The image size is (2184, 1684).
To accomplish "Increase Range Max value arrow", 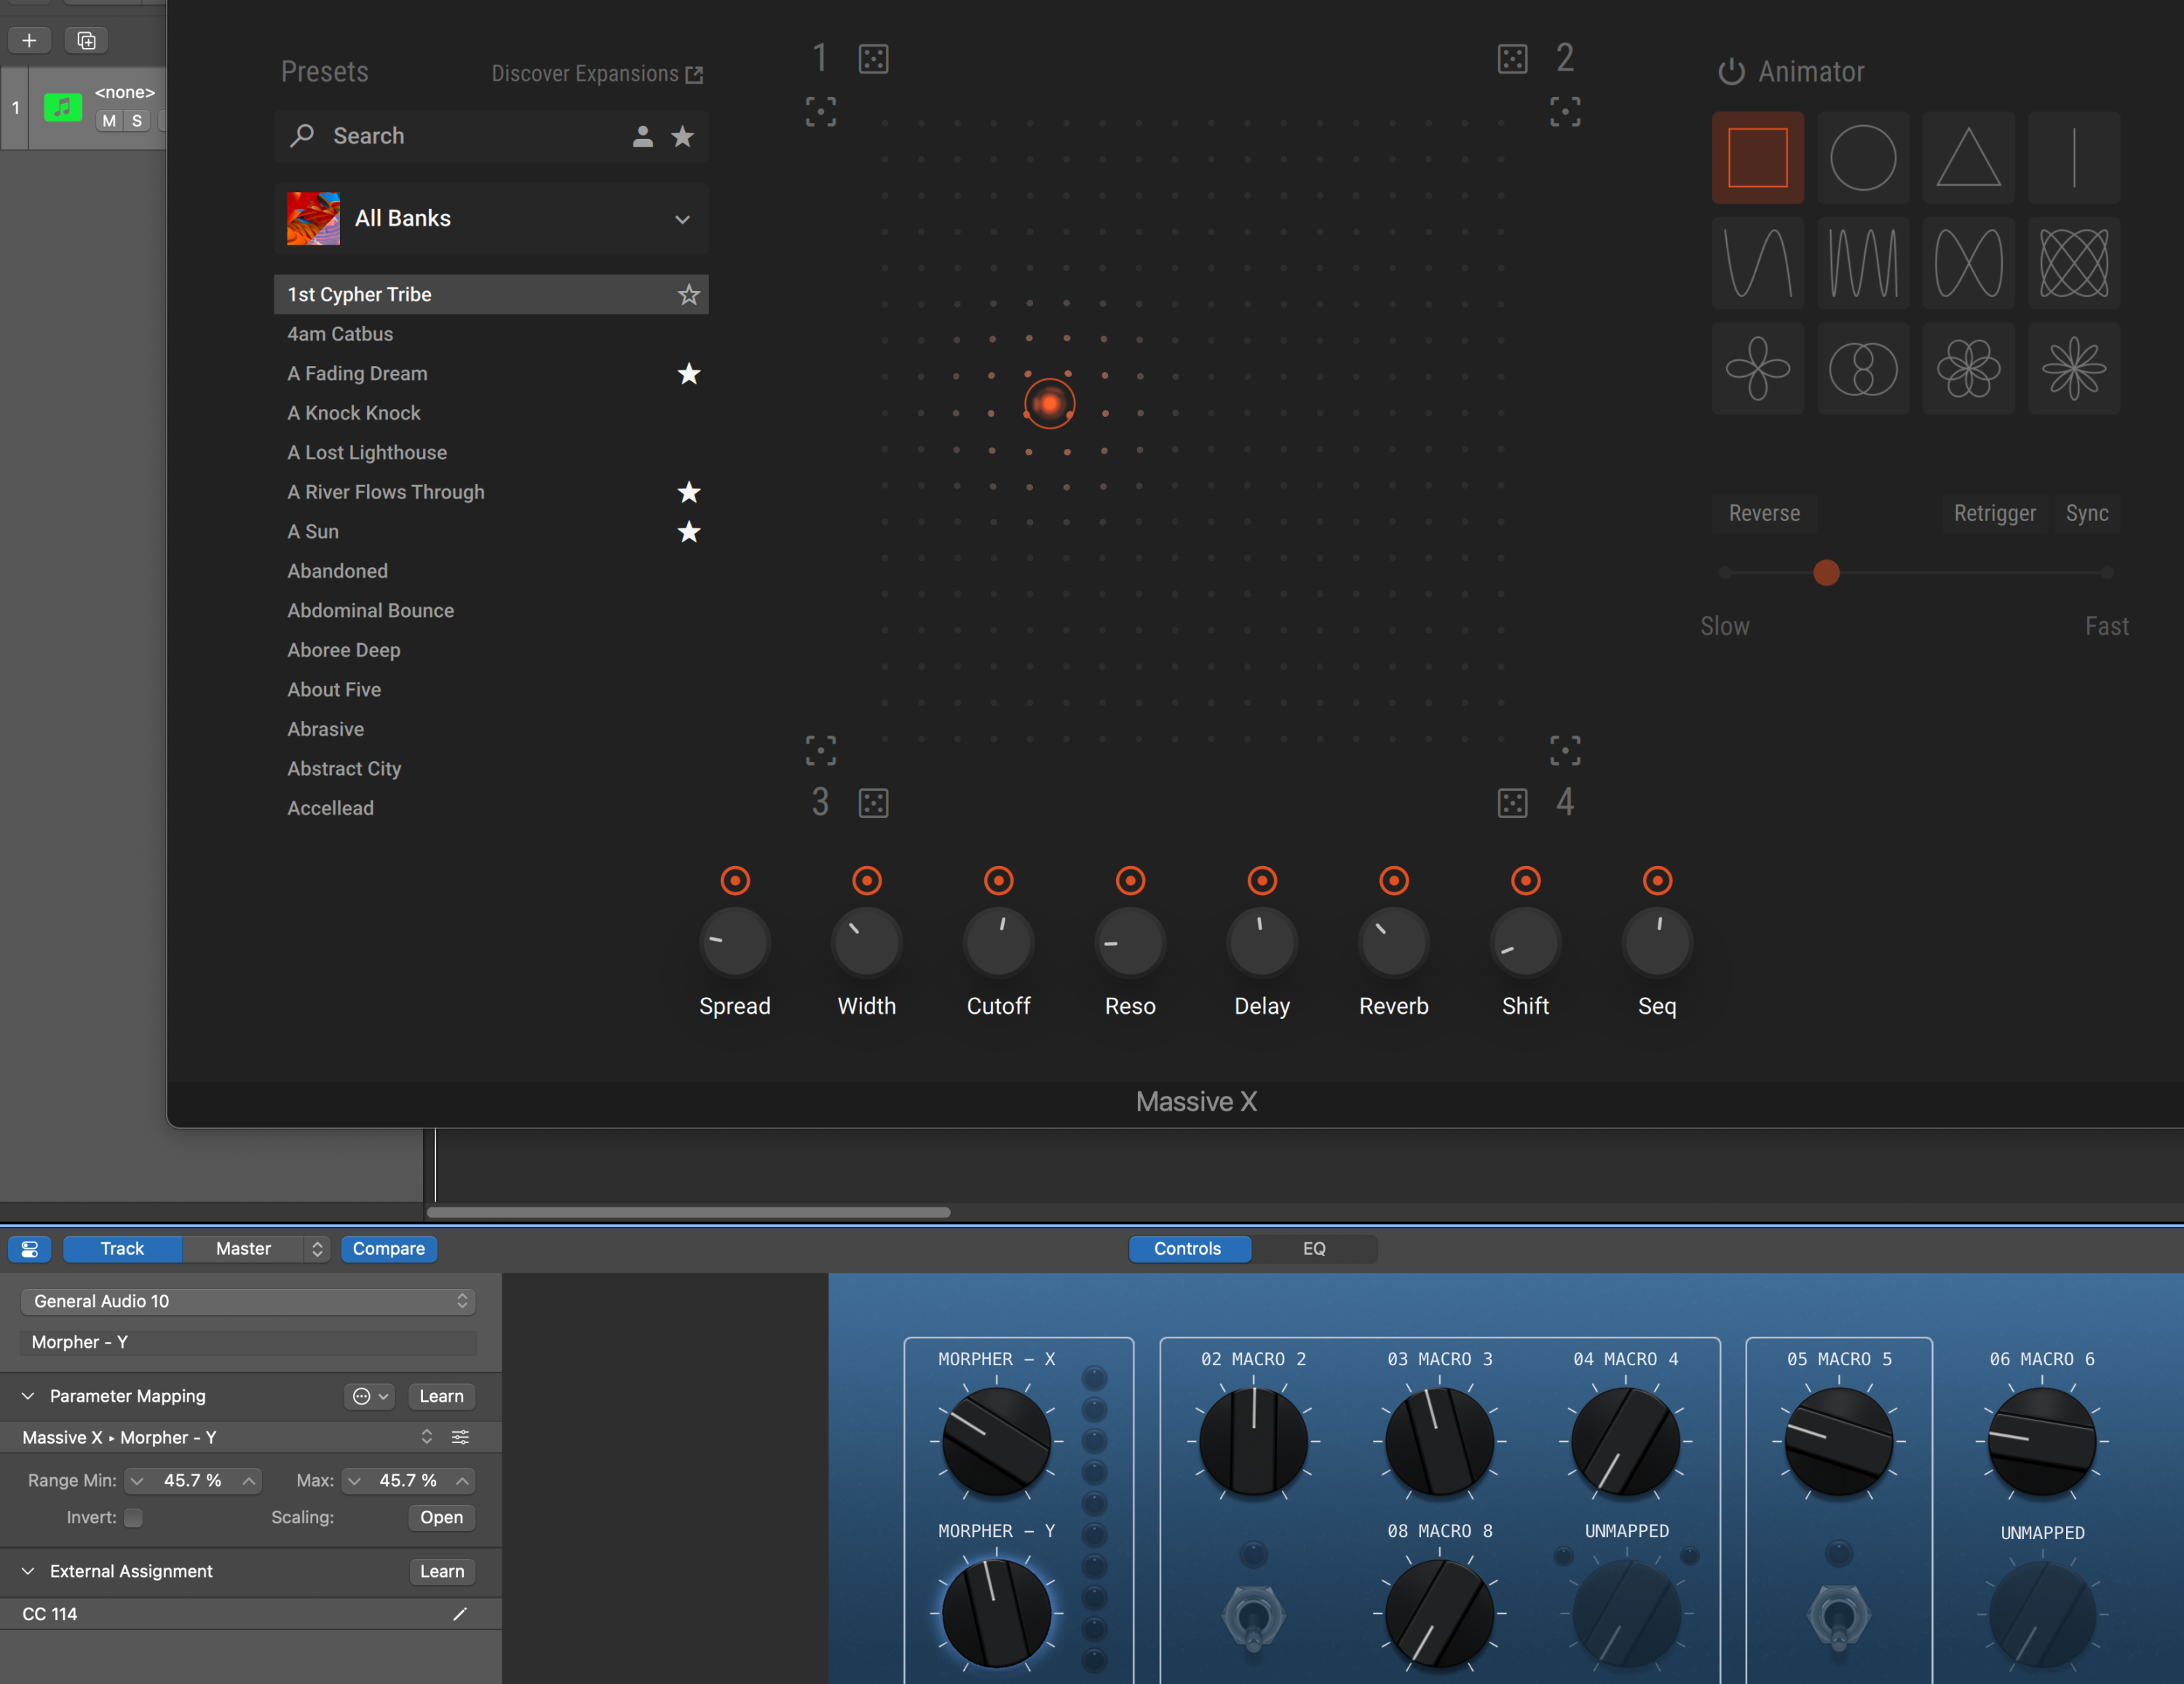I will [x=462, y=1481].
